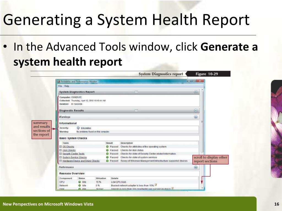Viewport: 282px width, 211px height.
Task: Open the Disk Checks link
Action: 69,150
